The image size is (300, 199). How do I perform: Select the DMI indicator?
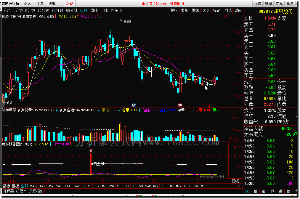[42, 186]
